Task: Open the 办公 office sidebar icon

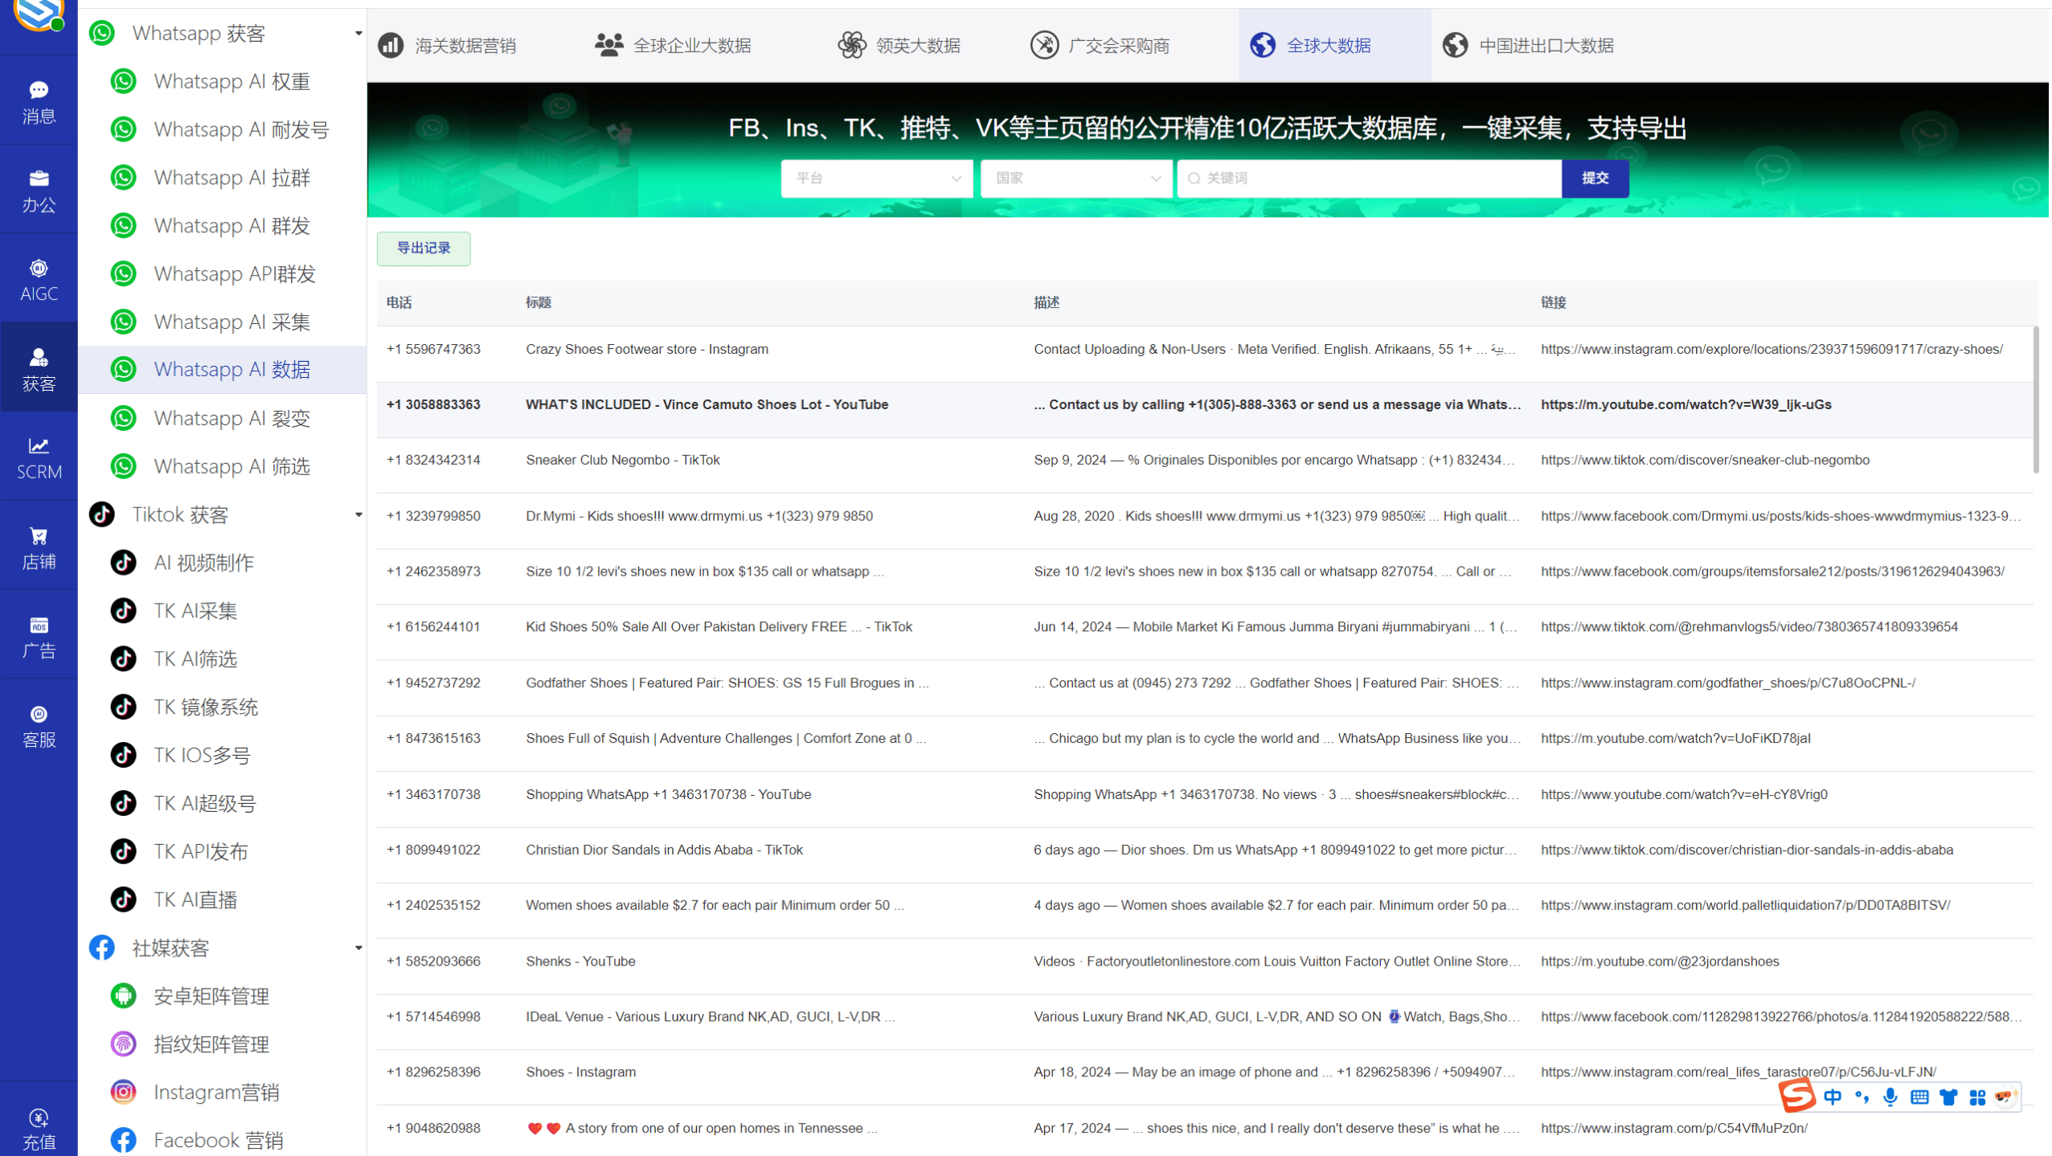Action: [x=39, y=191]
